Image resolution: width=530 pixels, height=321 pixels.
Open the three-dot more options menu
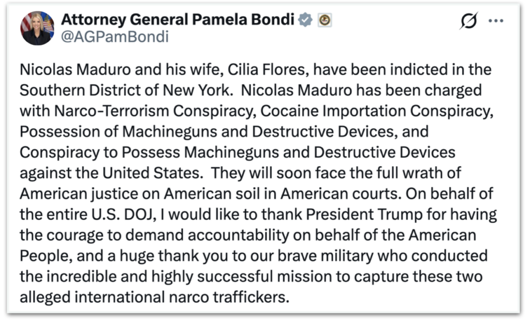coord(496,21)
